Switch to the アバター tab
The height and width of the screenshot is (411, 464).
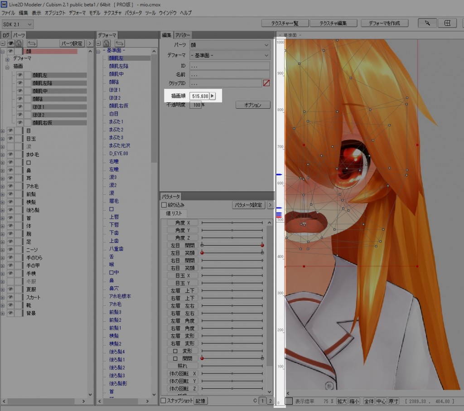click(183, 35)
